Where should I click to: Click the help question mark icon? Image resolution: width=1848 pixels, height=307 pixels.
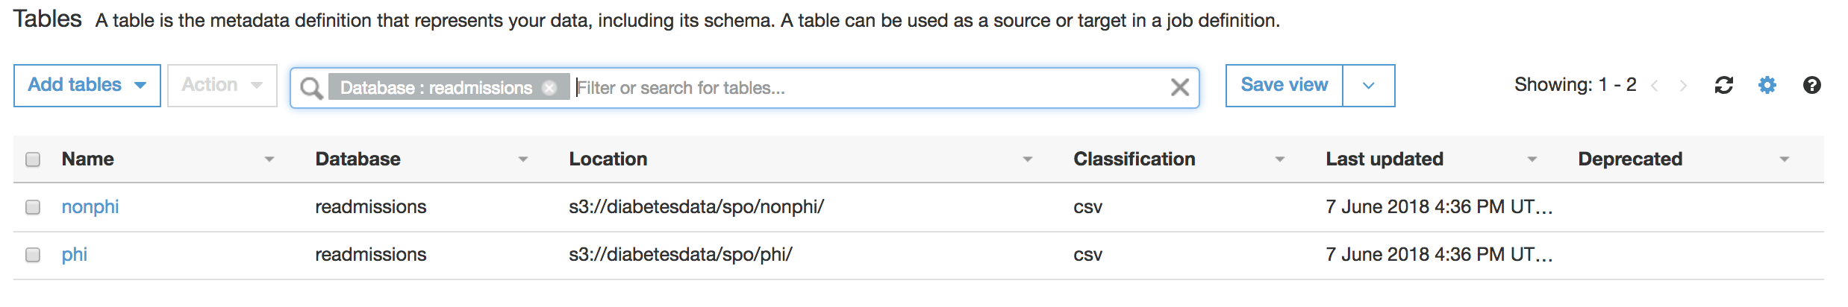coord(1811,86)
